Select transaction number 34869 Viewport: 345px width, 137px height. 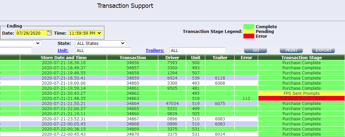pos(133,129)
